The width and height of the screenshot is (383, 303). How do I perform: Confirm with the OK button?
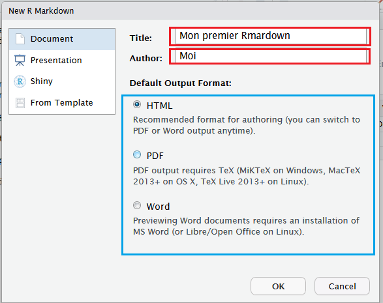pos(278,286)
